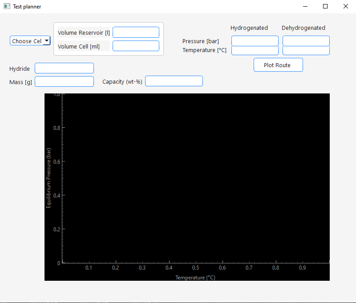Focus the Capacity (wt-%) input box
This screenshot has width=356, height=303.
tap(174, 81)
